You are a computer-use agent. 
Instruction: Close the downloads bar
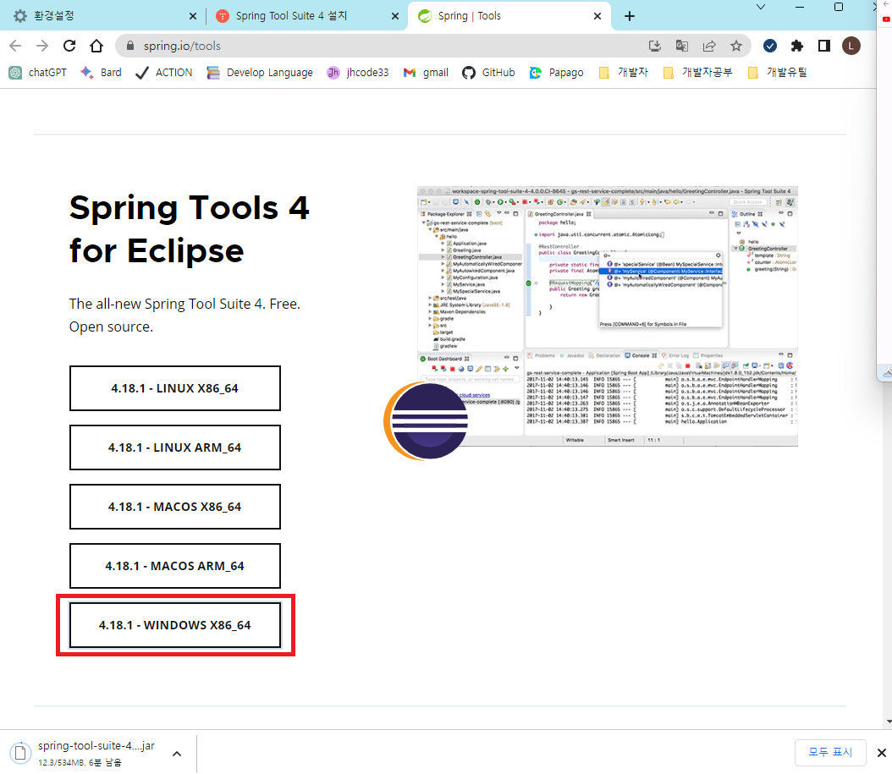[x=881, y=753]
